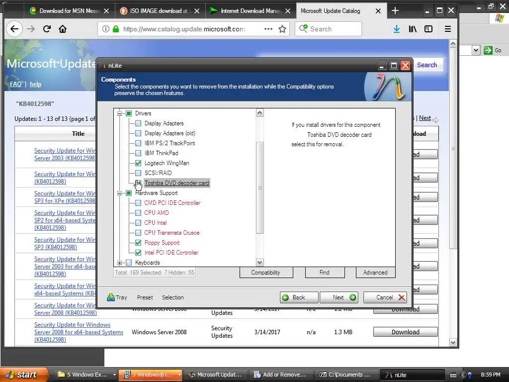
Task: Click the browser forward arrow
Action: tap(31, 29)
